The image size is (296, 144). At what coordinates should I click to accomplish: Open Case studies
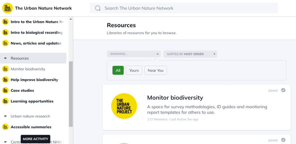click(x=22, y=91)
